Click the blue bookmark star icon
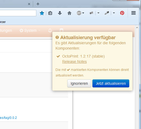 point(42,13)
